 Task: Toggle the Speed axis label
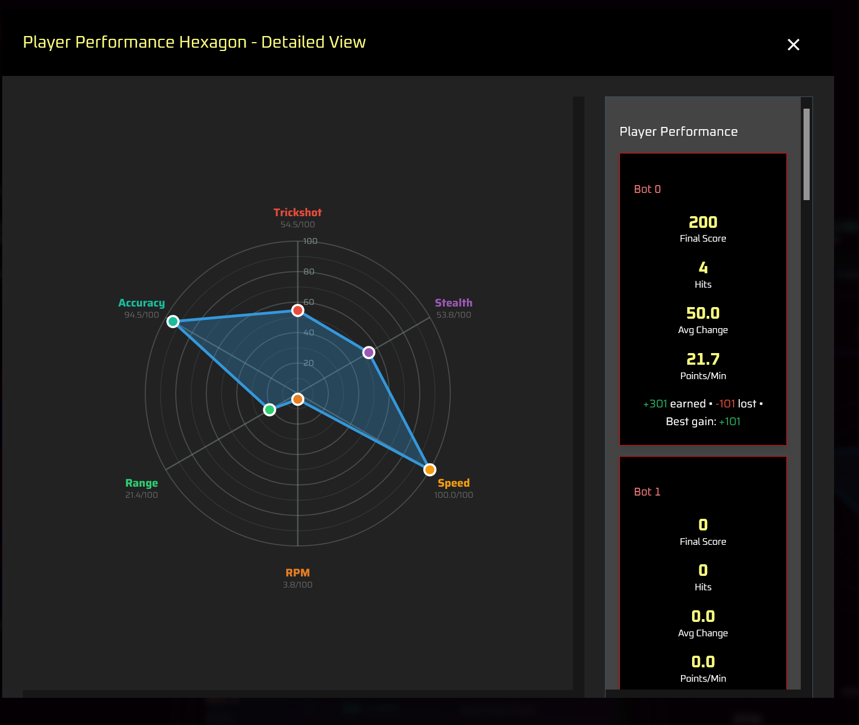(453, 483)
